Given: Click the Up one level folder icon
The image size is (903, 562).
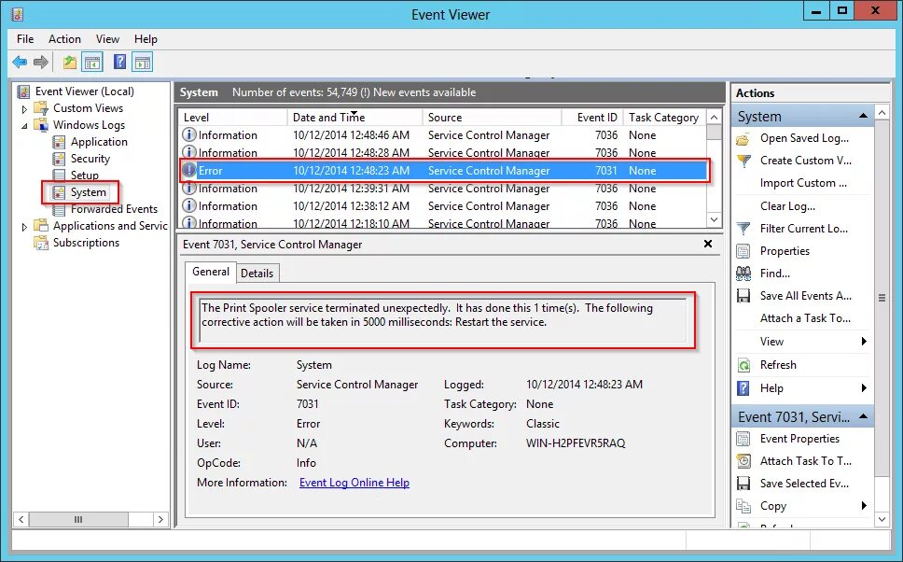Looking at the screenshot, I should pos(70,62).
